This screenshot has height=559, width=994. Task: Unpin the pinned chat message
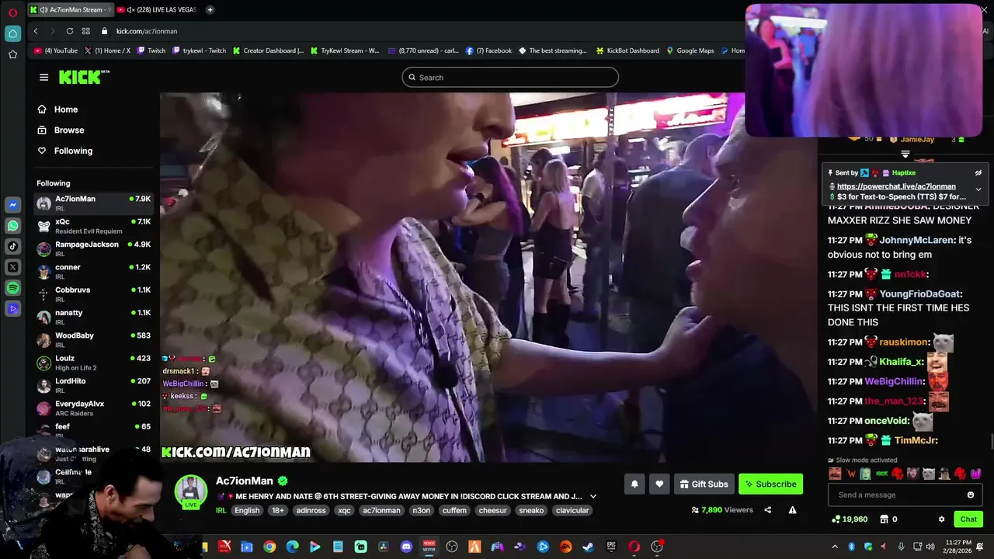978,173
